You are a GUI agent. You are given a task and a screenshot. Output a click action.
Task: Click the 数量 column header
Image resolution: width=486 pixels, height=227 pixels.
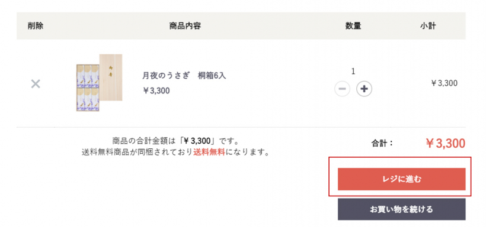coord(353,26)
